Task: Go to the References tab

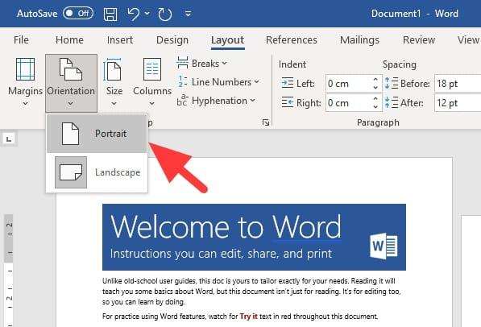Action: click(x=292, y=40)
